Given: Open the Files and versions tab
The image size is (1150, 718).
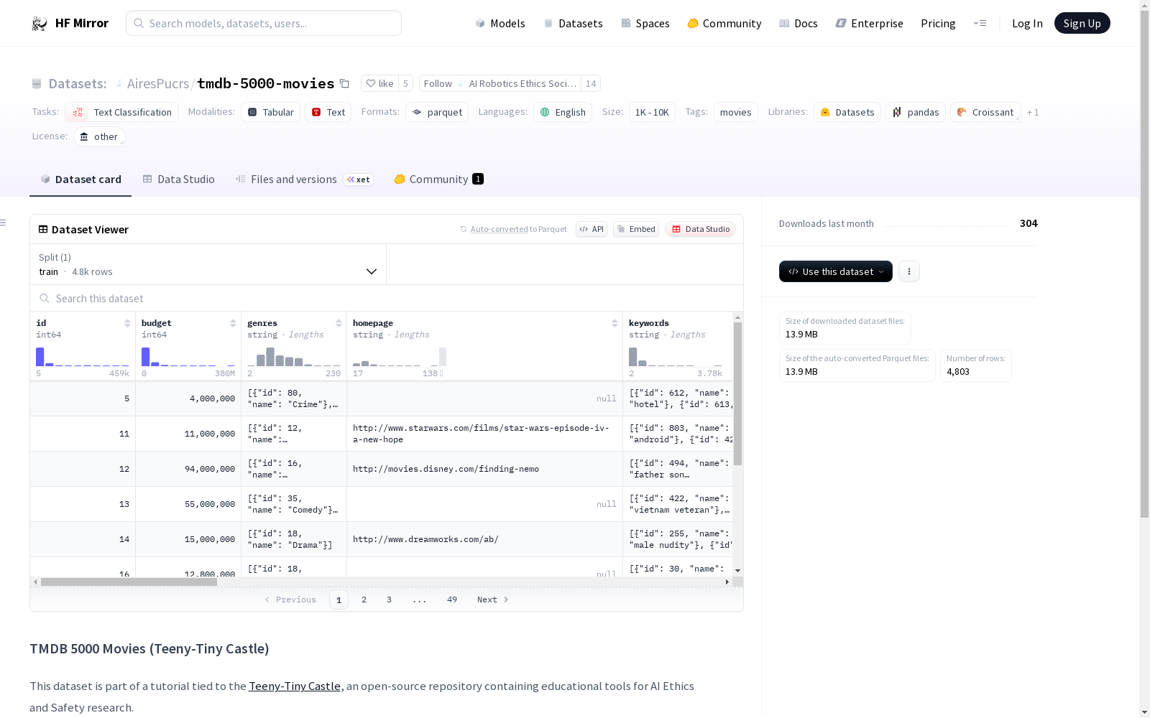Looking at the screenshot, I should 304,179.
